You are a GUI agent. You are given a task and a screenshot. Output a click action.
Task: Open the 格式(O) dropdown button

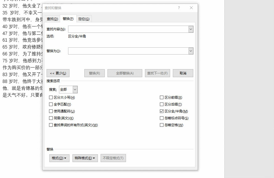click(59, 158)
